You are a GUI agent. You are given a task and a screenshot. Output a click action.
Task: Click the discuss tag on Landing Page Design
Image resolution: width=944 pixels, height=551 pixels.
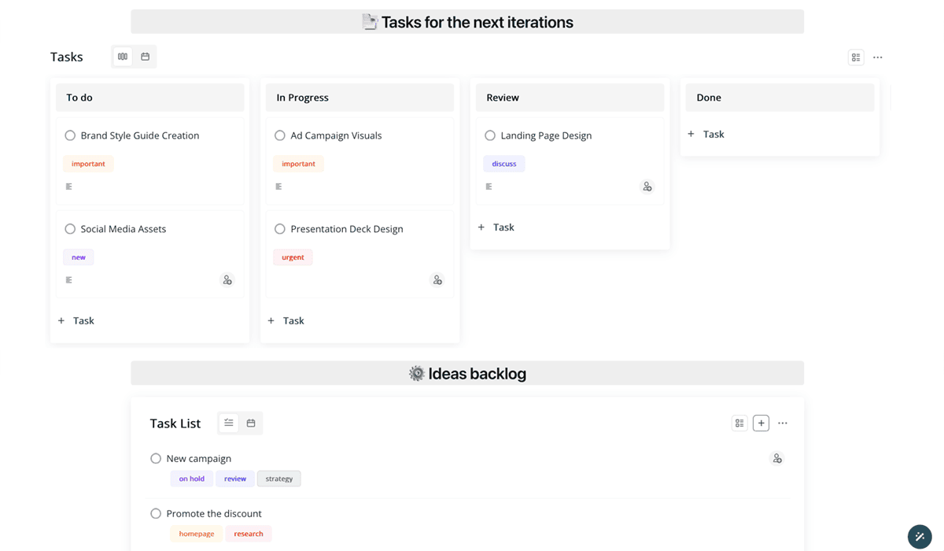pyautogui.click(x=504, y=164)
